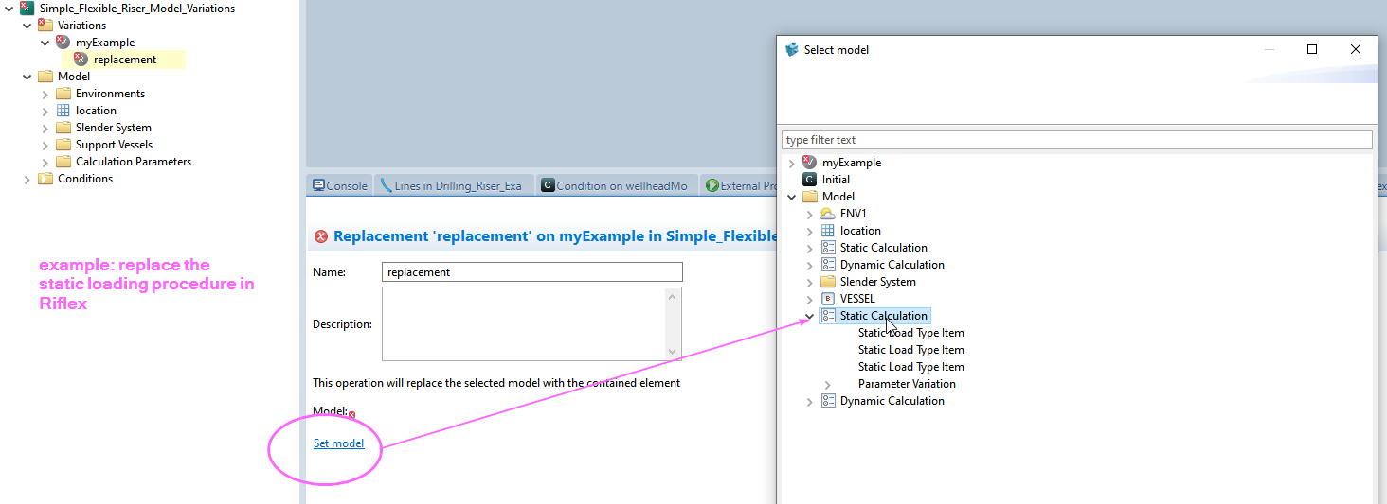
Task: Collapse the Model folder in dialog
Action: (x=791, y=197)
